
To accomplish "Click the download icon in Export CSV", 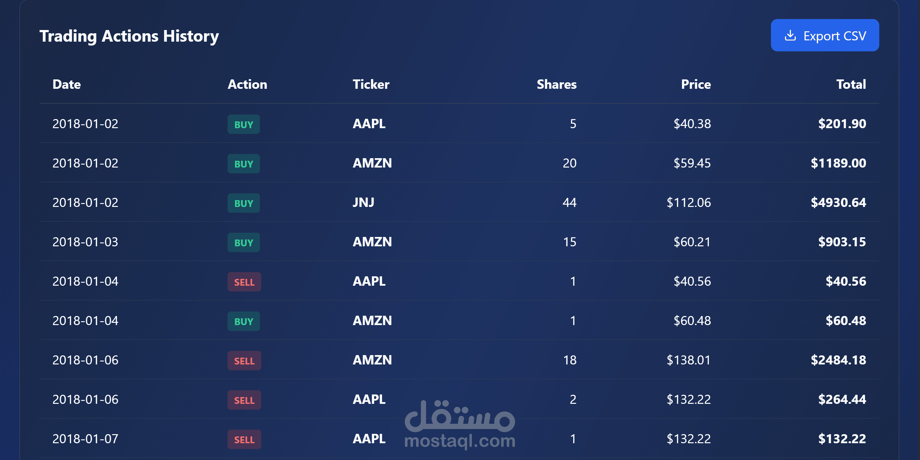I will [x=790, y=36].
